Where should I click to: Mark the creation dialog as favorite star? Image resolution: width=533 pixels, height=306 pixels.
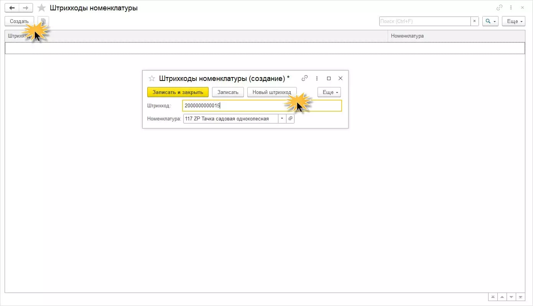[x=152, y=78]
